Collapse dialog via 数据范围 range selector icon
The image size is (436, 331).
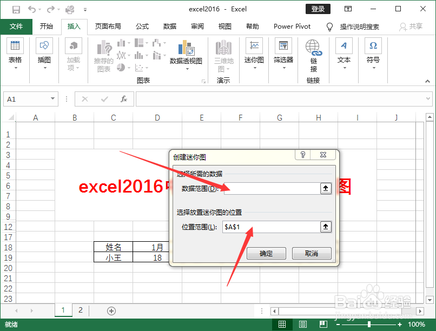click(326, 188)
